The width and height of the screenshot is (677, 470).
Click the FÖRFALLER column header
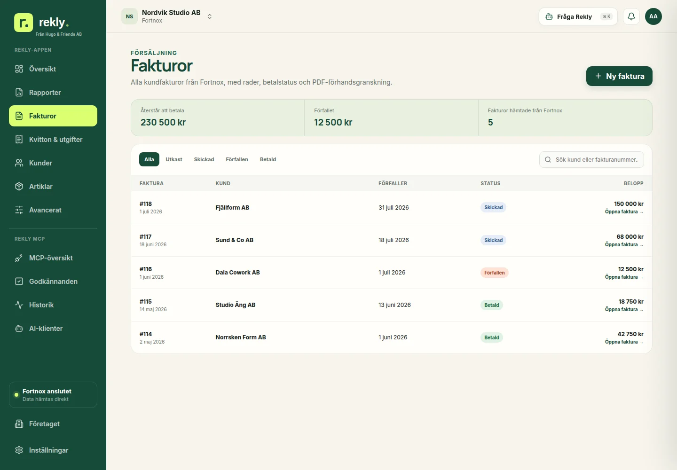pos(393,183)
